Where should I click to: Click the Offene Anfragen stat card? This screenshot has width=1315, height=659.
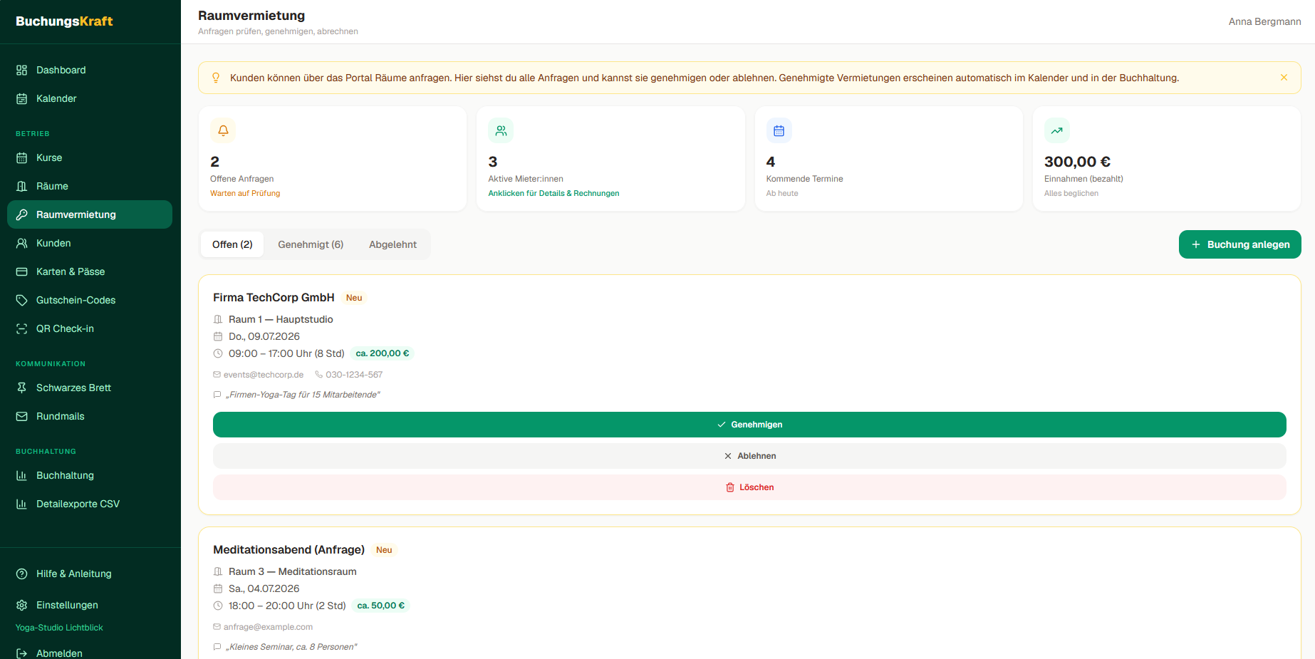pos(333,159)
